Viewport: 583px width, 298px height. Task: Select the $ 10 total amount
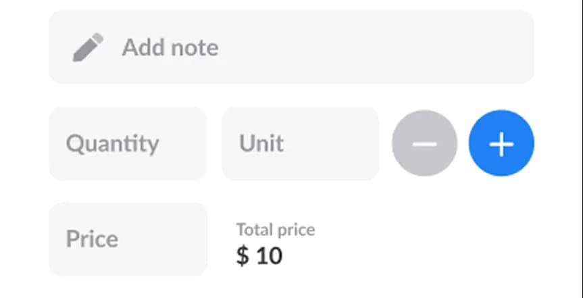coord(259,255)
